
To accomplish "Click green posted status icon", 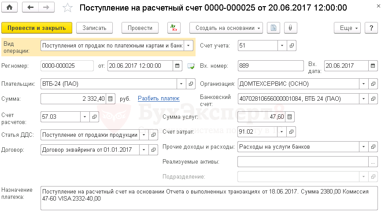I will 191,66.
